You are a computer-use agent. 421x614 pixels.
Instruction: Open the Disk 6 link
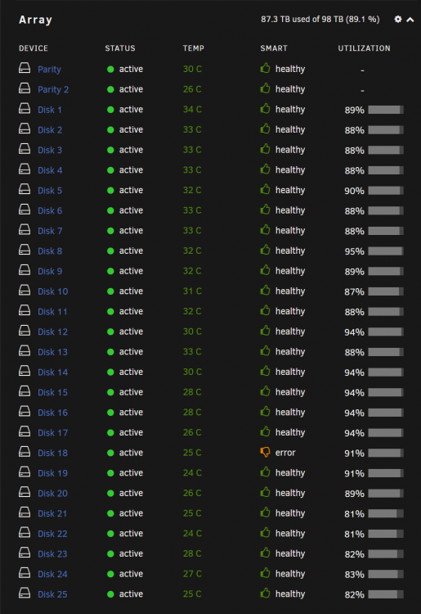pos(50,210)
